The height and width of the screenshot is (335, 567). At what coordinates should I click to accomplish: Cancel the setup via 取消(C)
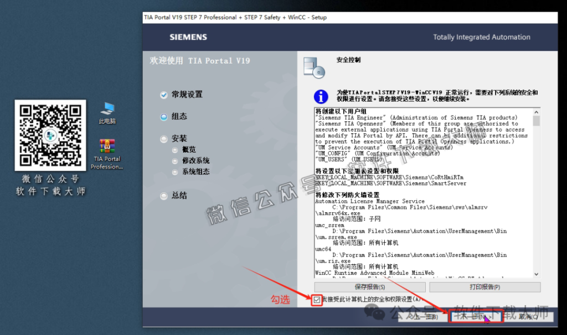[531, 316]
